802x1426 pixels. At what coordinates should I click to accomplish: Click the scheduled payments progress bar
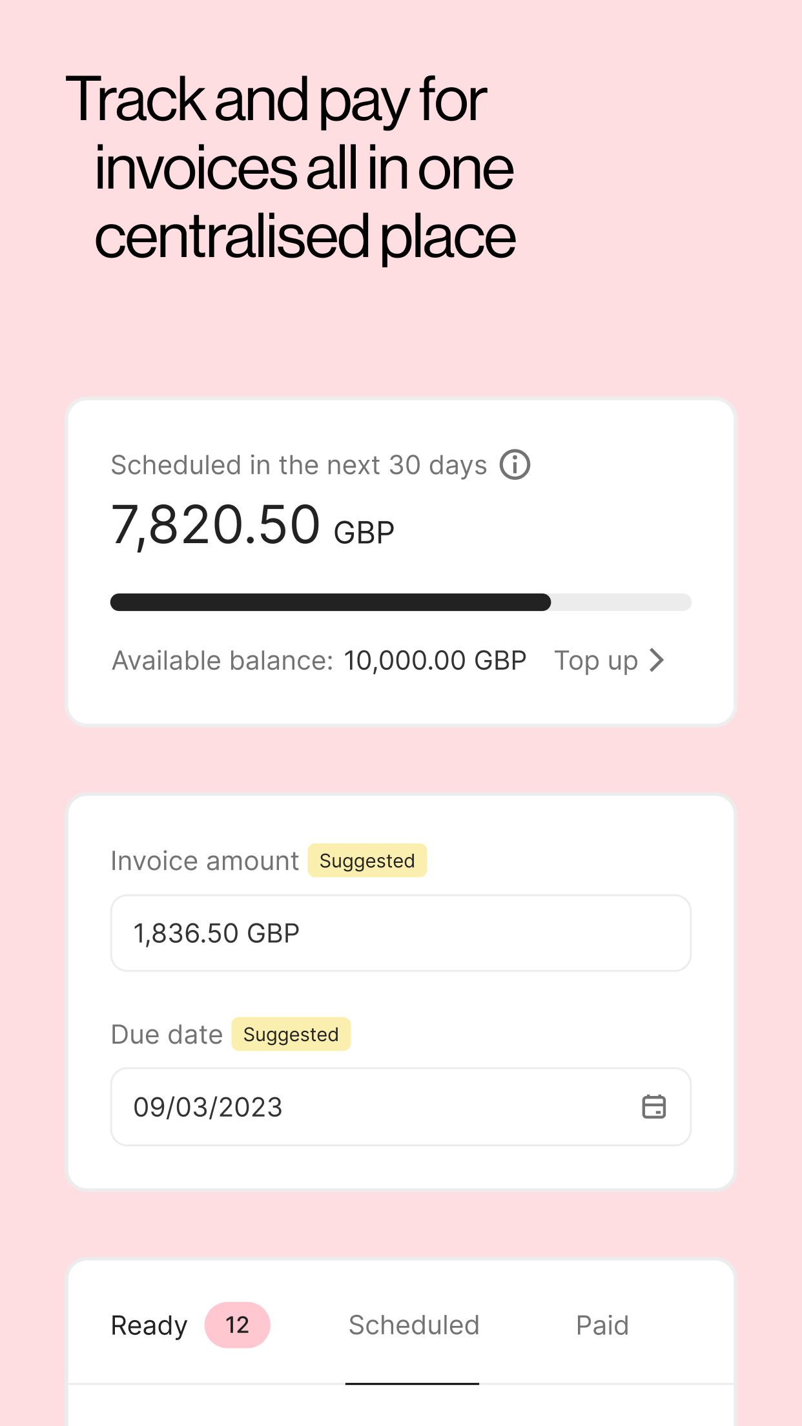point(329,603)
